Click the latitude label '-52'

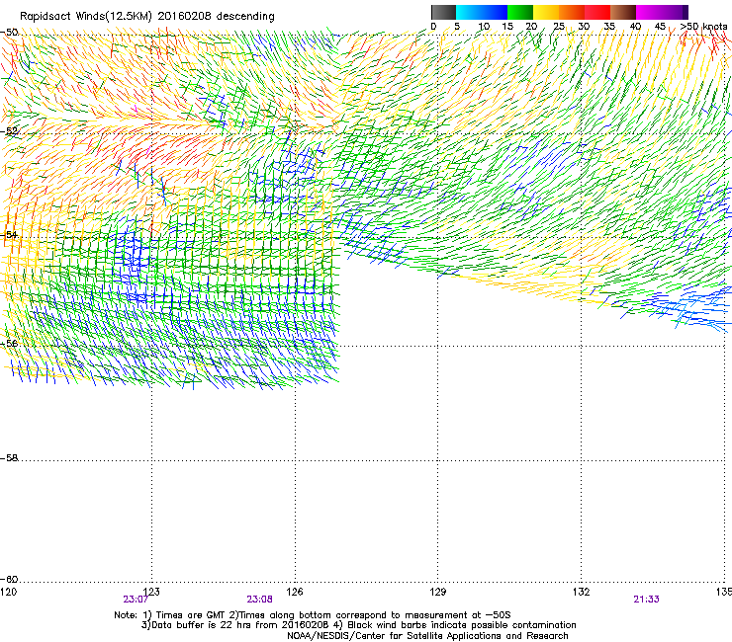point(9,131)
